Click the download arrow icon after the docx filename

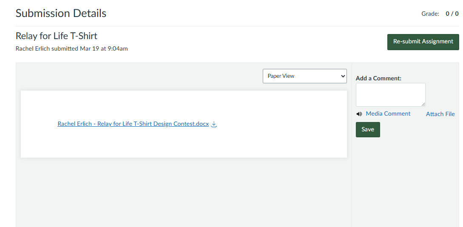coord(214,124)
